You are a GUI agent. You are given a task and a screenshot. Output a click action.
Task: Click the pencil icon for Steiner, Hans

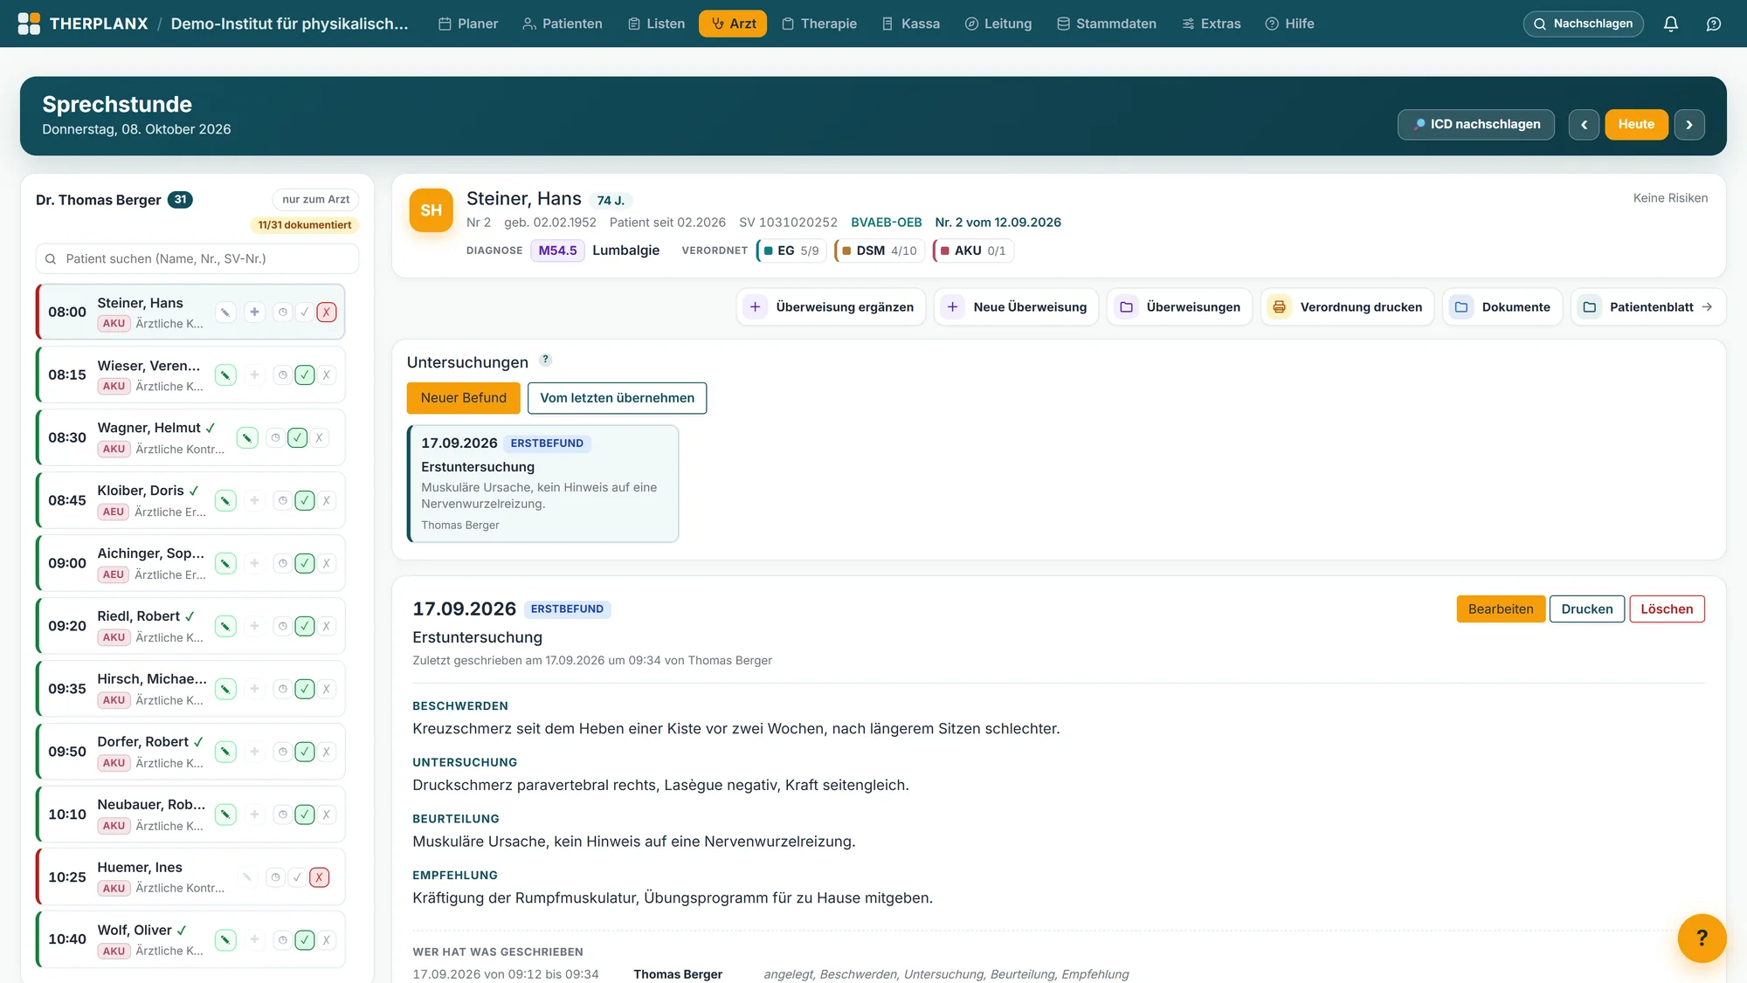[225, 312]
